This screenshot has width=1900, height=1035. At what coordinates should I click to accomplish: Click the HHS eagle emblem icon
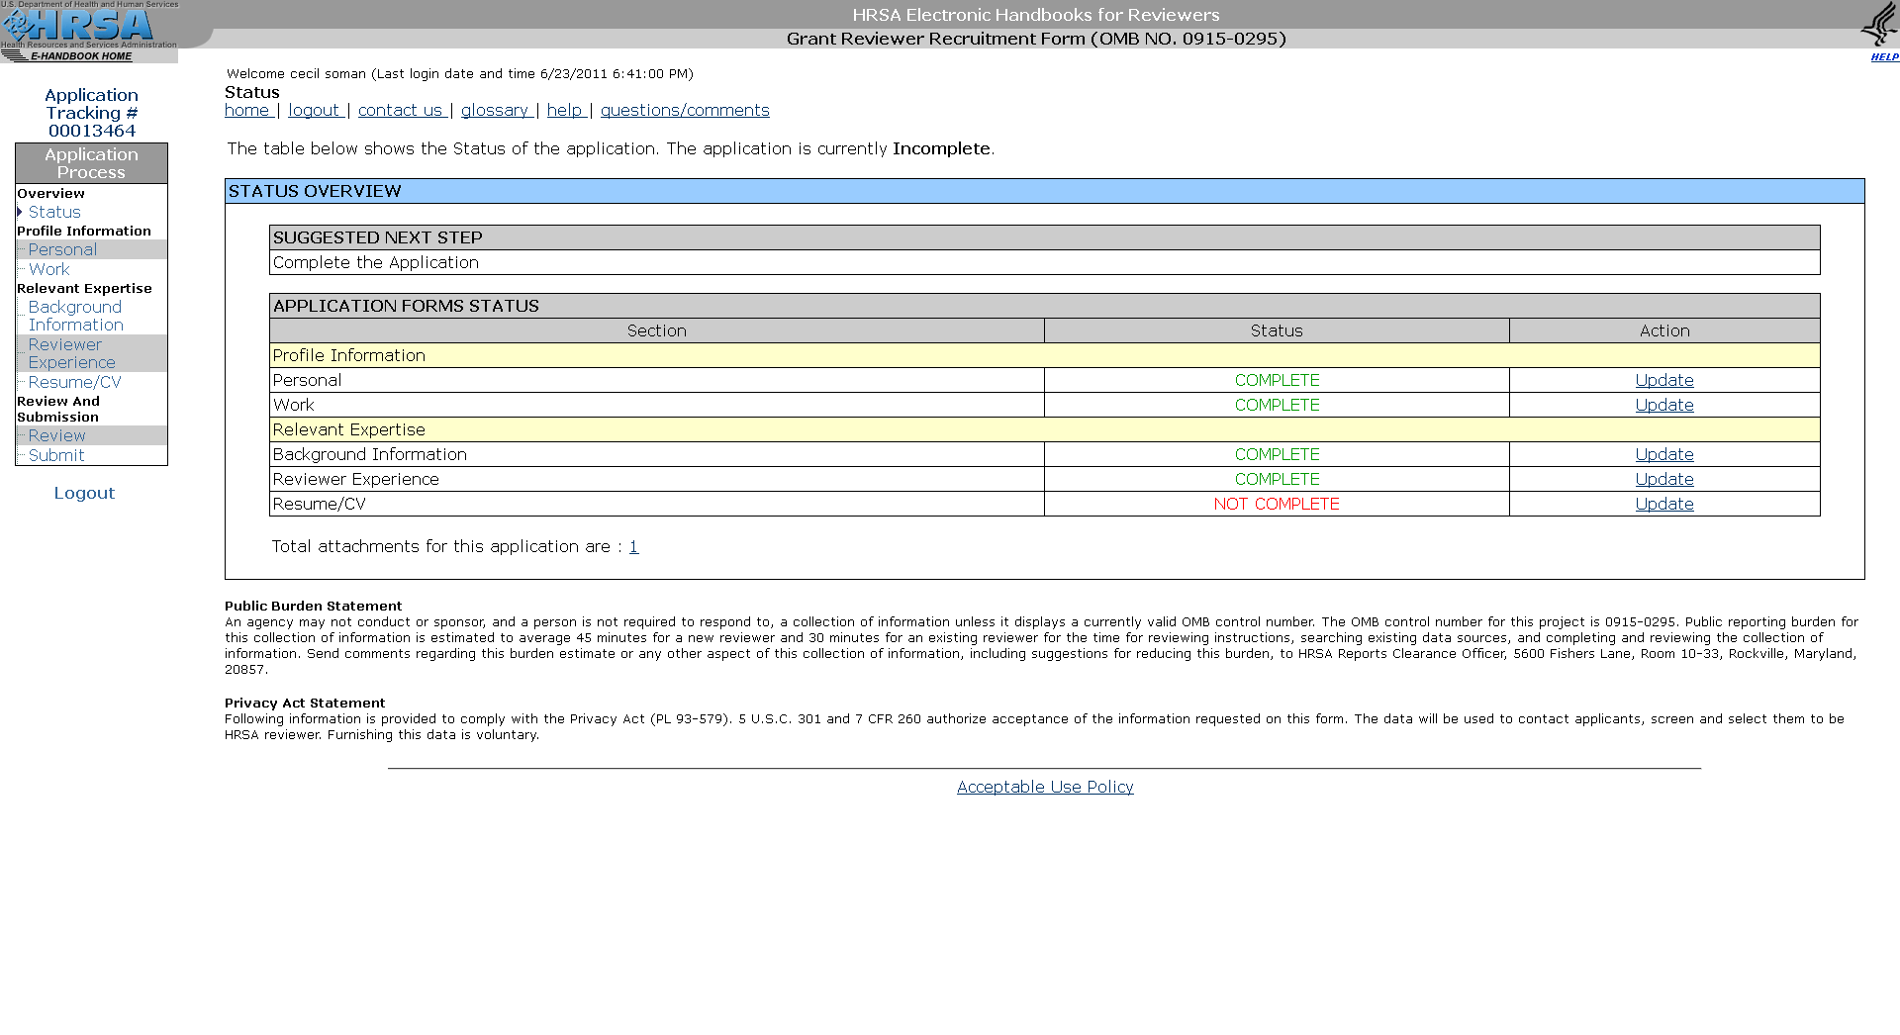(1878, 24)
